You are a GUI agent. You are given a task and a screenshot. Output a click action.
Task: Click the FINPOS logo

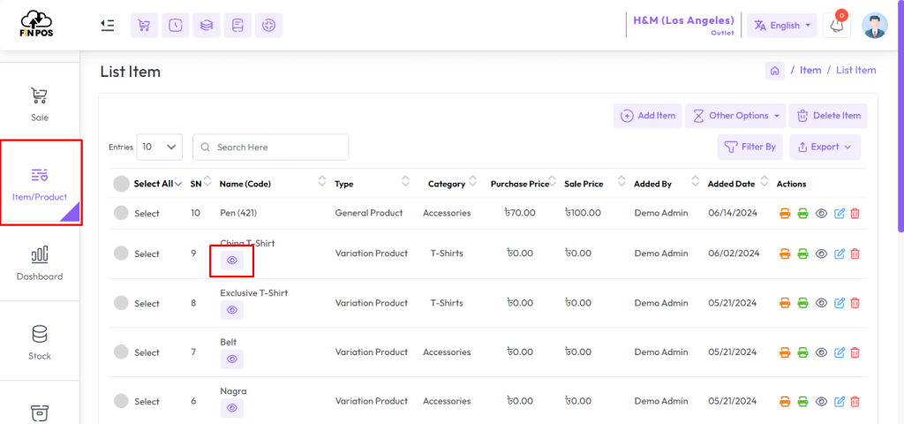[x=36, y=26]
